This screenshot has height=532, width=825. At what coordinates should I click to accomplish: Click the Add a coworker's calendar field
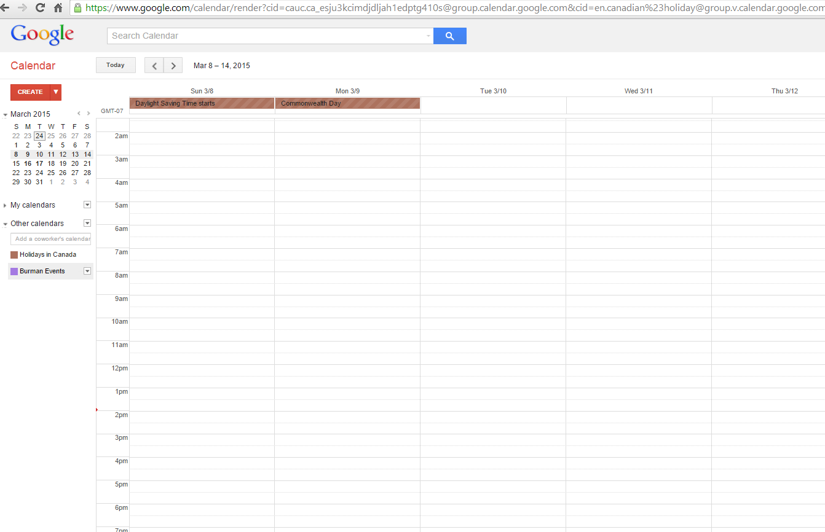click(x=50, y=239)
